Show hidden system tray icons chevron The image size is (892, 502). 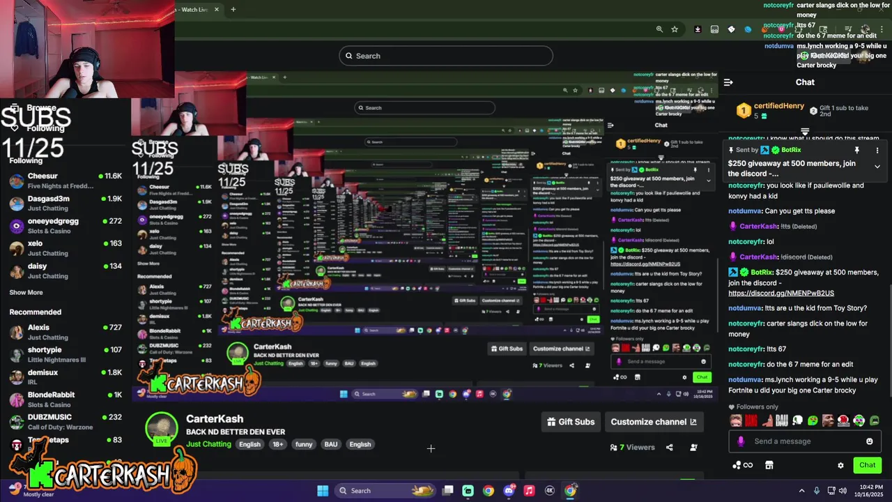(x=801, y=491)
